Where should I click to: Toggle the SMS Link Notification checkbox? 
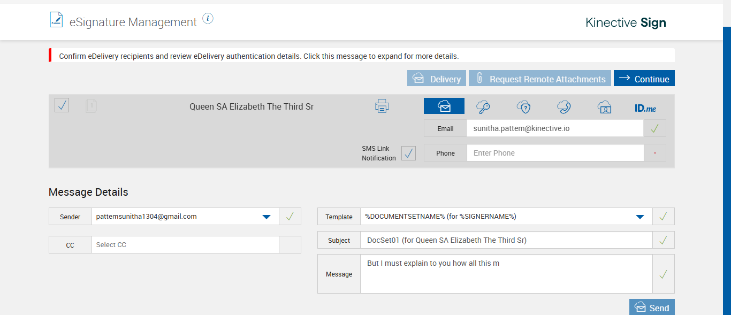click(x=408, y=153)
